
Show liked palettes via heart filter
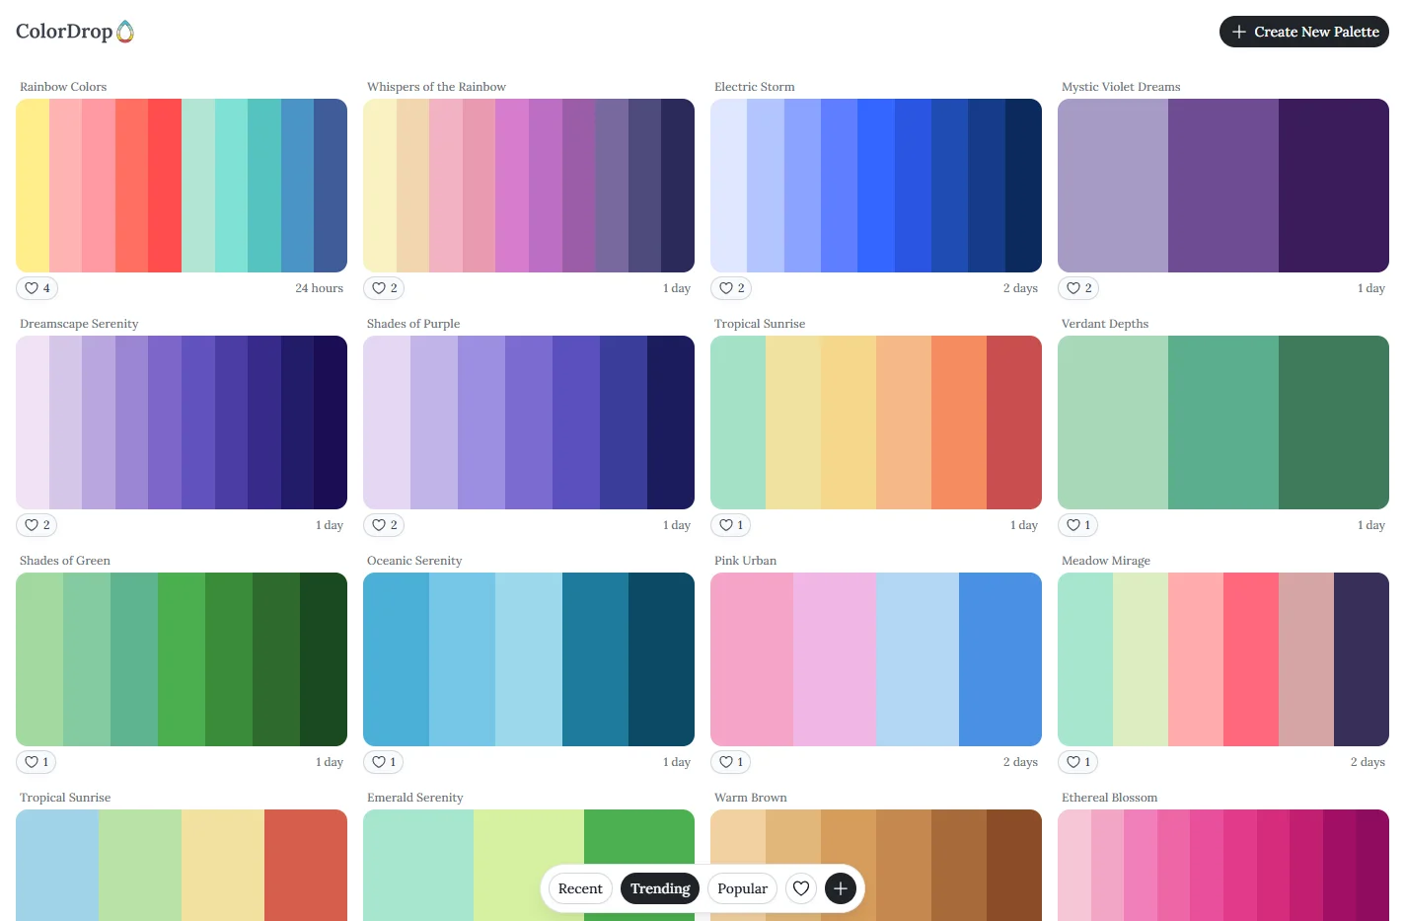[x=801, y=888]
